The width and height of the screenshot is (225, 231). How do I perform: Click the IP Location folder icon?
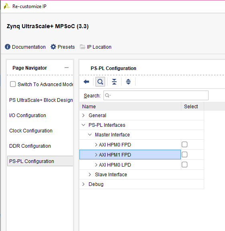coord(82,47)
